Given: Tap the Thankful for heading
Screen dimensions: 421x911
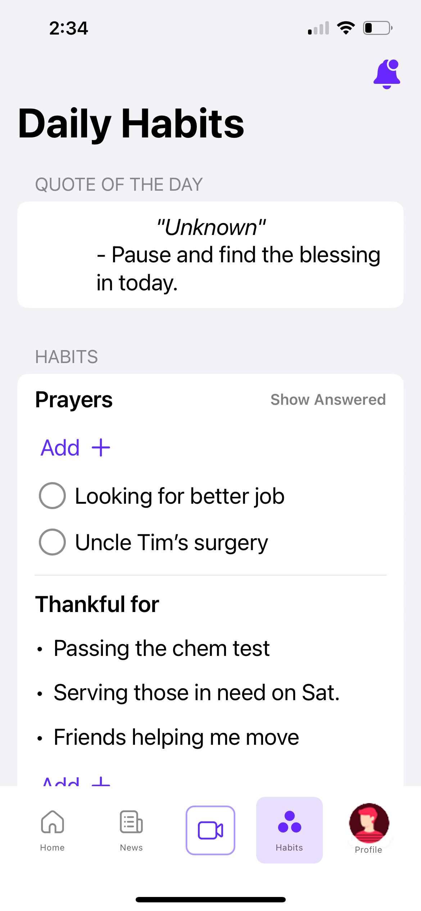Looking at the screenshot, I should 97,604.
